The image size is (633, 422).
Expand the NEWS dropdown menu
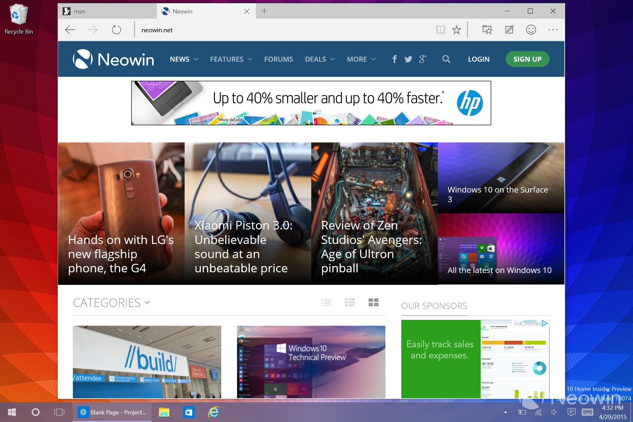pos(184,59)
